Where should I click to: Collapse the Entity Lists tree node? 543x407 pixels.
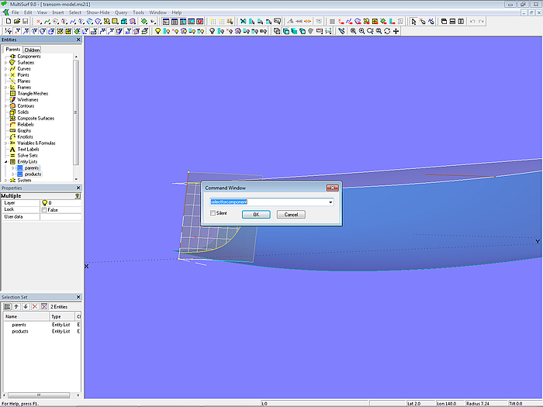point(5,161)
